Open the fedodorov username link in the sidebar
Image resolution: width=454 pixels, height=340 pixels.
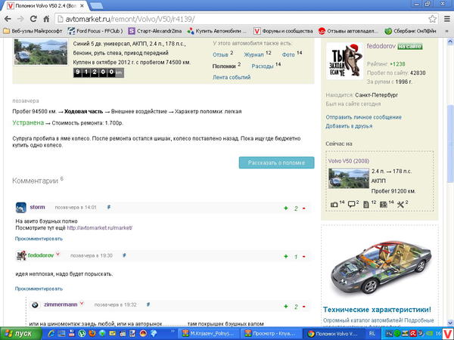pos(381,46)
